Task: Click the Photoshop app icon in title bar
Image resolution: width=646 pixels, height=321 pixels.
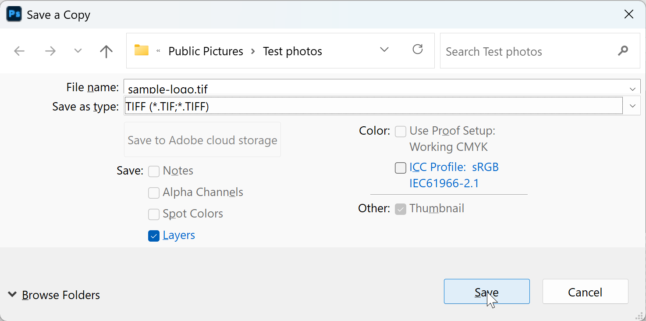Action: coord(14,14)
